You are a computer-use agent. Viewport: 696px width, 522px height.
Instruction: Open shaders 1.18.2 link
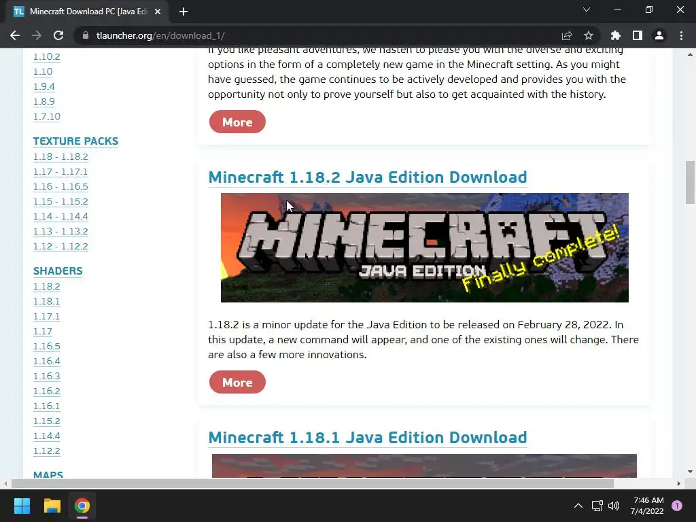coord(47,286)
